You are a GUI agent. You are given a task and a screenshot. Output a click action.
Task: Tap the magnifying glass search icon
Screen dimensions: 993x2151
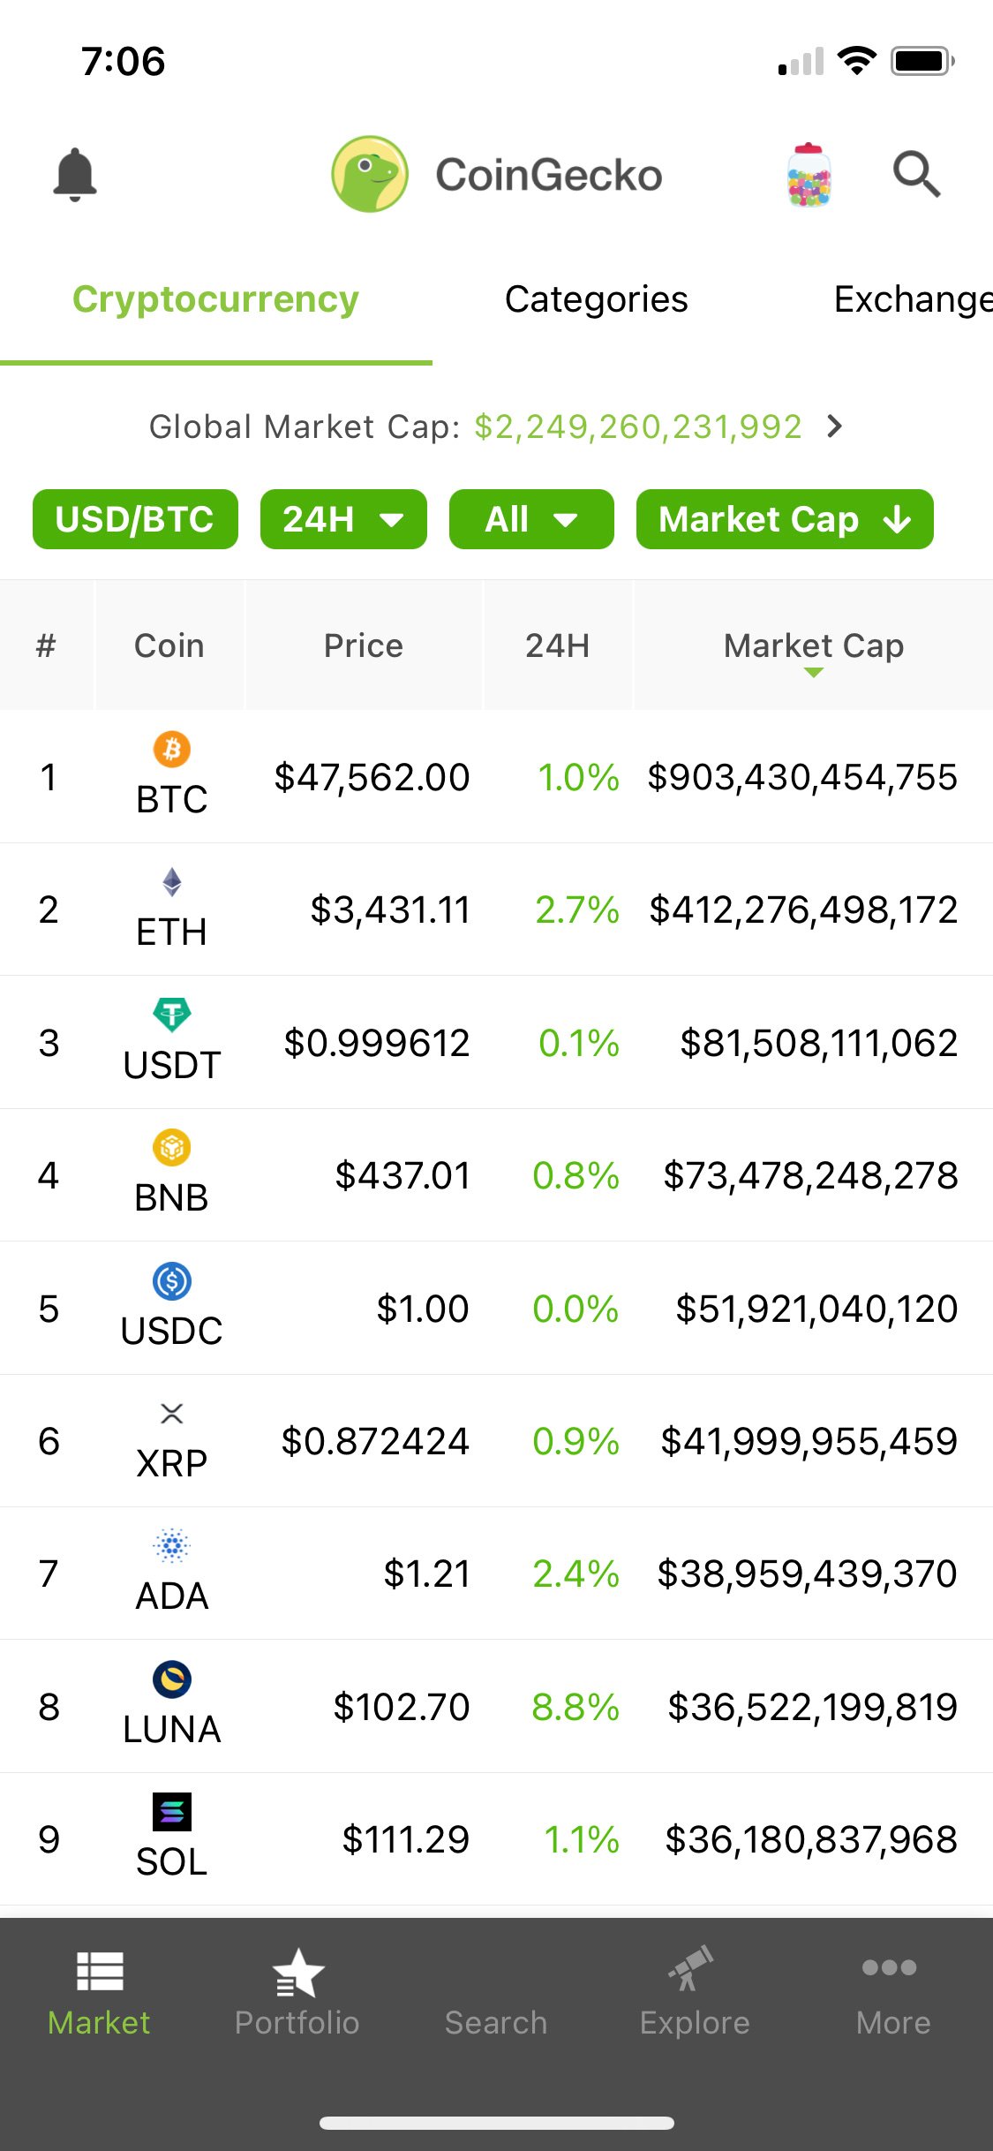pyautogui.click(x=916, y=174)
